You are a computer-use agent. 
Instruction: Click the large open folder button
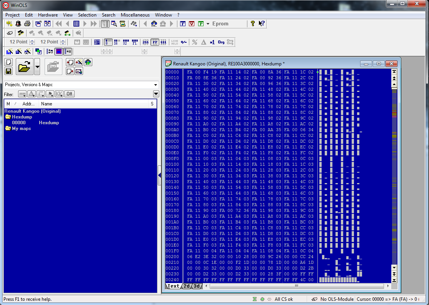(25, 67)
